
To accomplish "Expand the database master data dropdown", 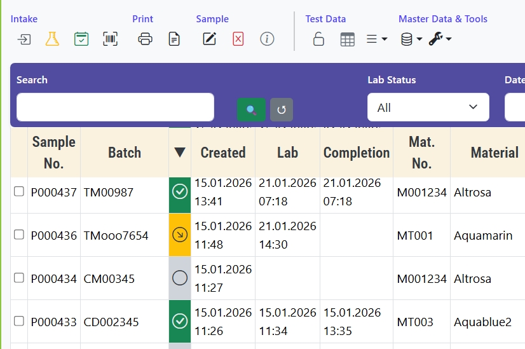I will [x=411, y=39].
